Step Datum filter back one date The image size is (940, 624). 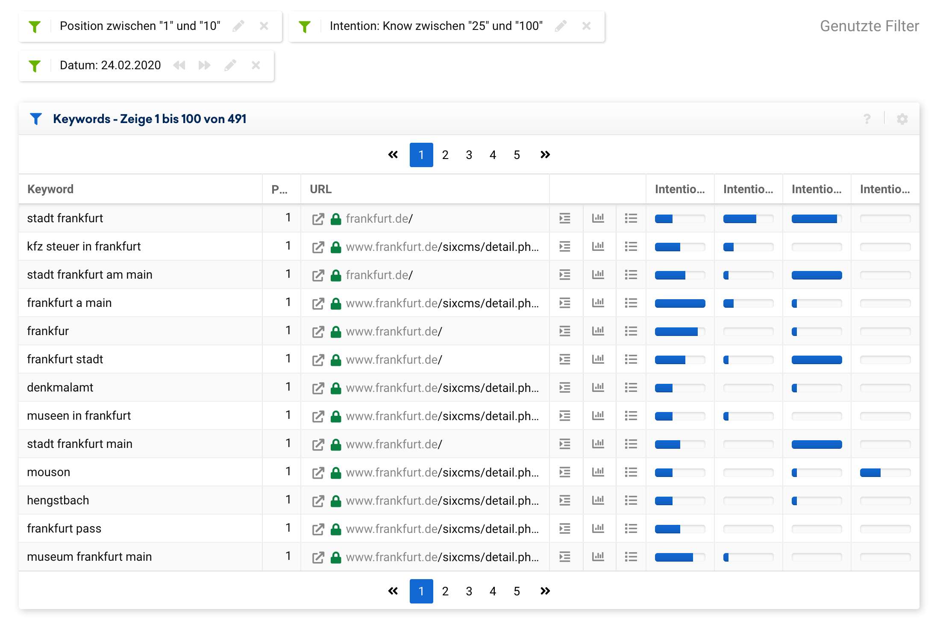[x=179, y=65]
